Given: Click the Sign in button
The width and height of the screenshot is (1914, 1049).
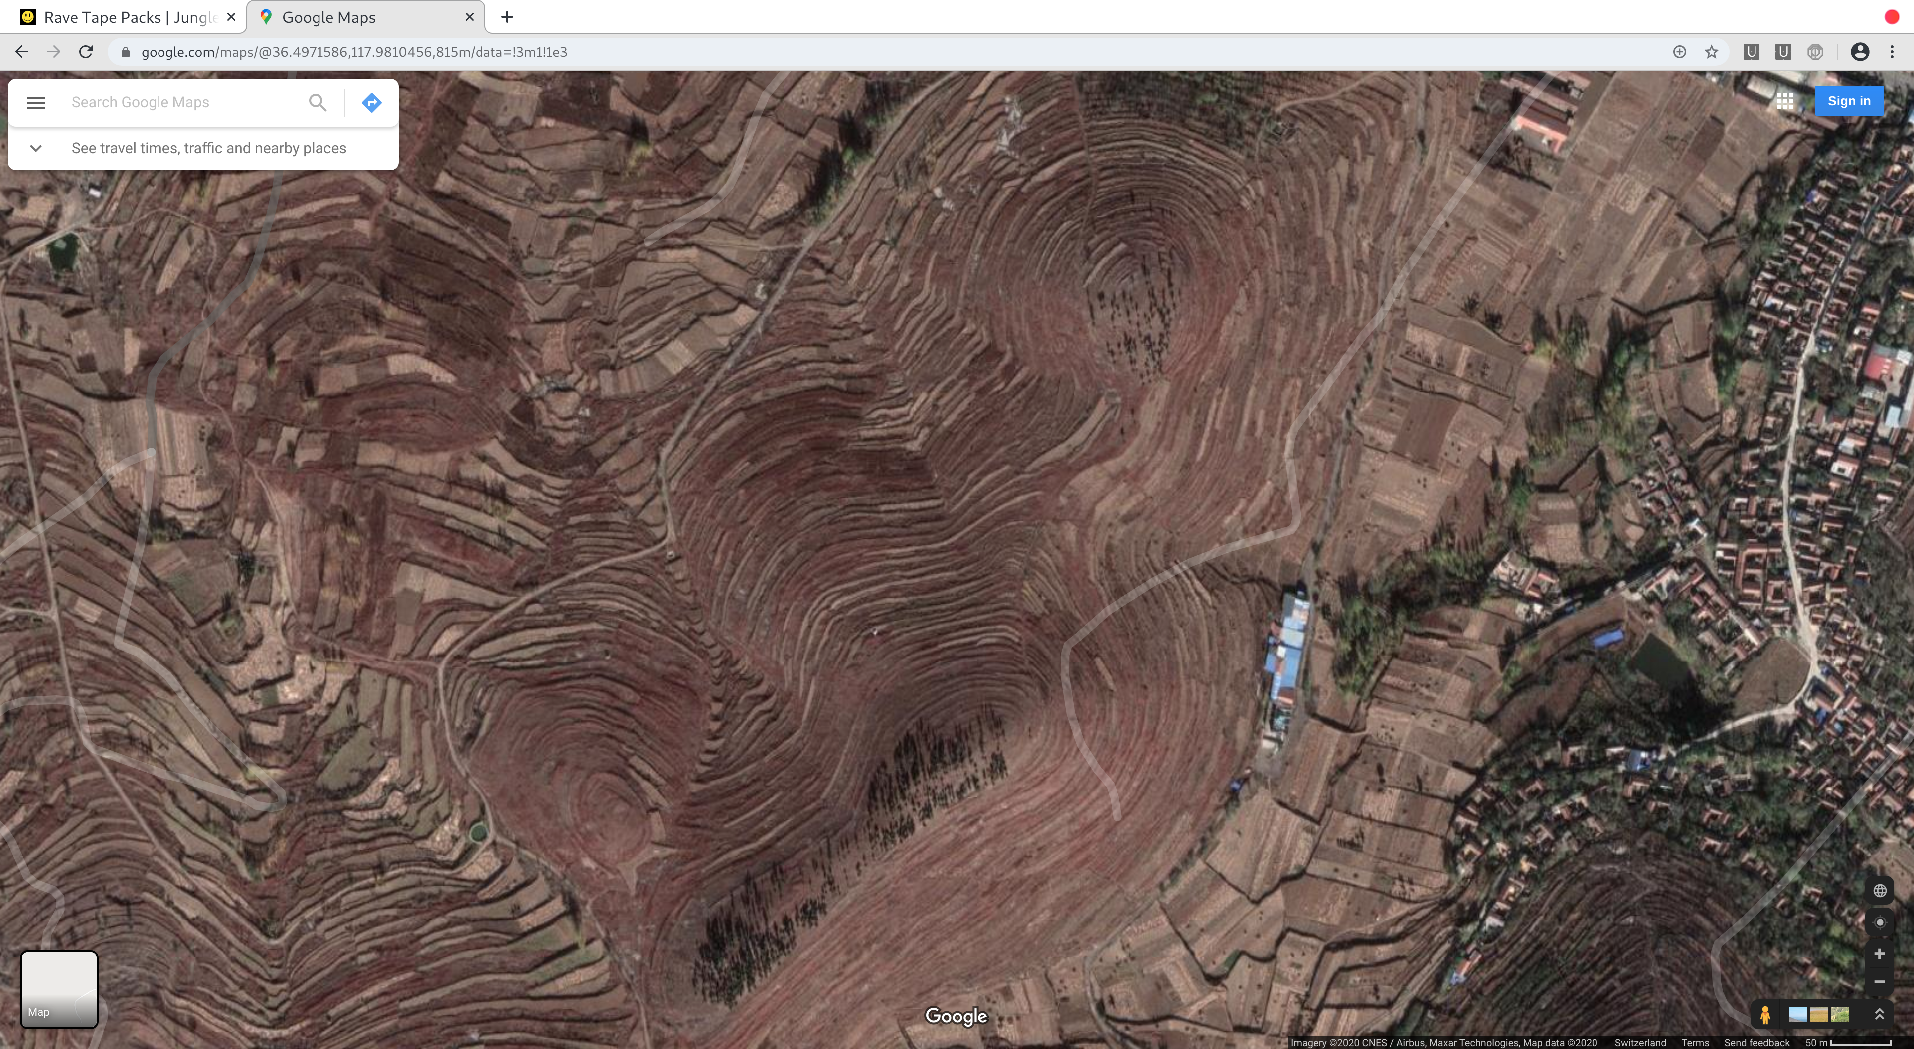Looking at the screenshot, I should (x=1849, y=101).
